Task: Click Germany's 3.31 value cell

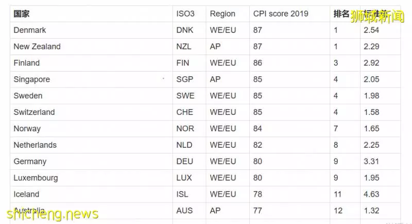Action: 380,162
